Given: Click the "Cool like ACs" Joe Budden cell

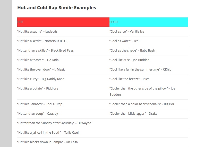Looking at the screenshot, I should click(x=129, y=60).
